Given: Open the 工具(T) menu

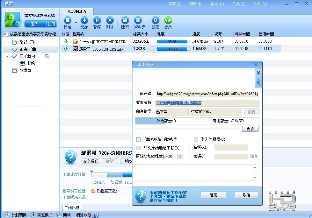Looking at the screenshot, I should (x=239, y=4).
